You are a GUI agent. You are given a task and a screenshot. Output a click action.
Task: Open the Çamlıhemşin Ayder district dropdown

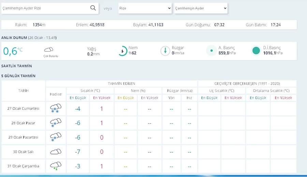201,8
